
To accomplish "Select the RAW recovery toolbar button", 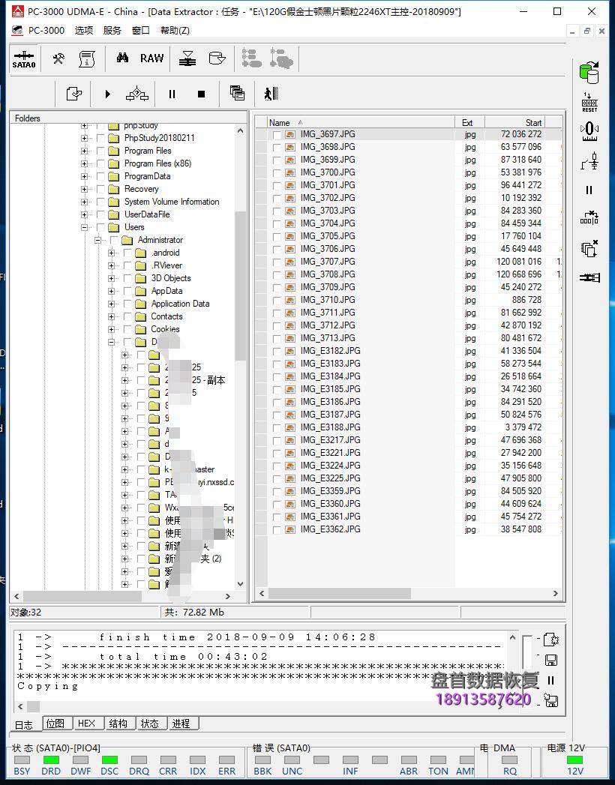I will (x=151, y=58).
